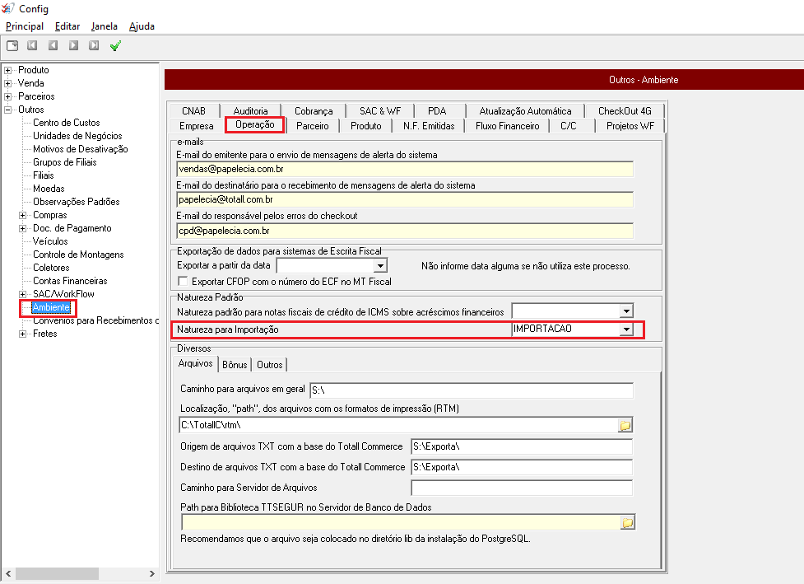Expand the Produto tree node
This screenshot has height=584, width=804.
[7, 70]
